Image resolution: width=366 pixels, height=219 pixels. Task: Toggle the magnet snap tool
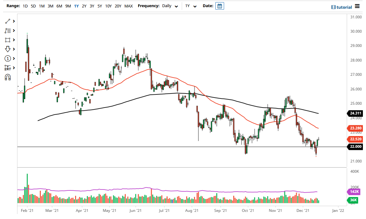(8, 77)
